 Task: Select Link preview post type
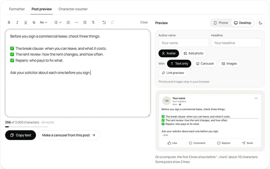(x=173, y=73)
